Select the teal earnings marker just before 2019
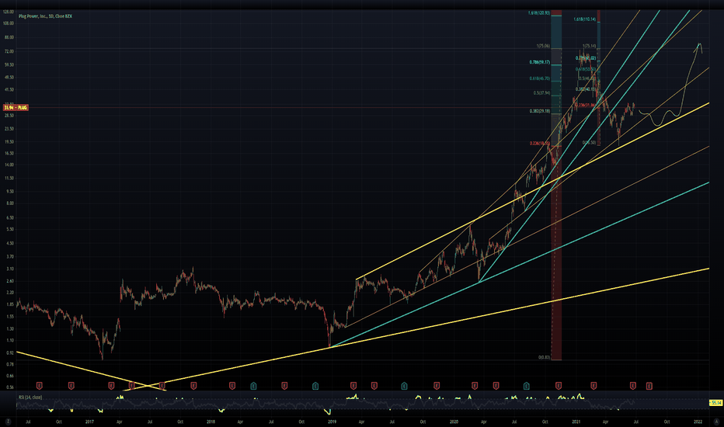The width and height of the screenshot is (724, 427). click(x=315, y=386)
